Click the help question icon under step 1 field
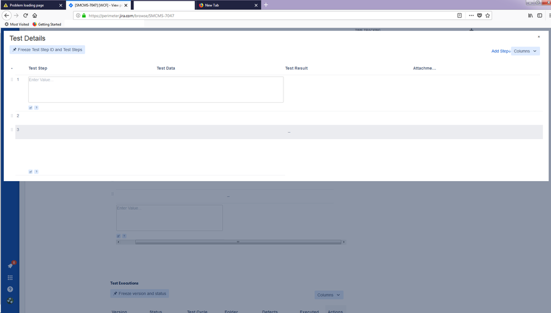 tap(36, 108)
